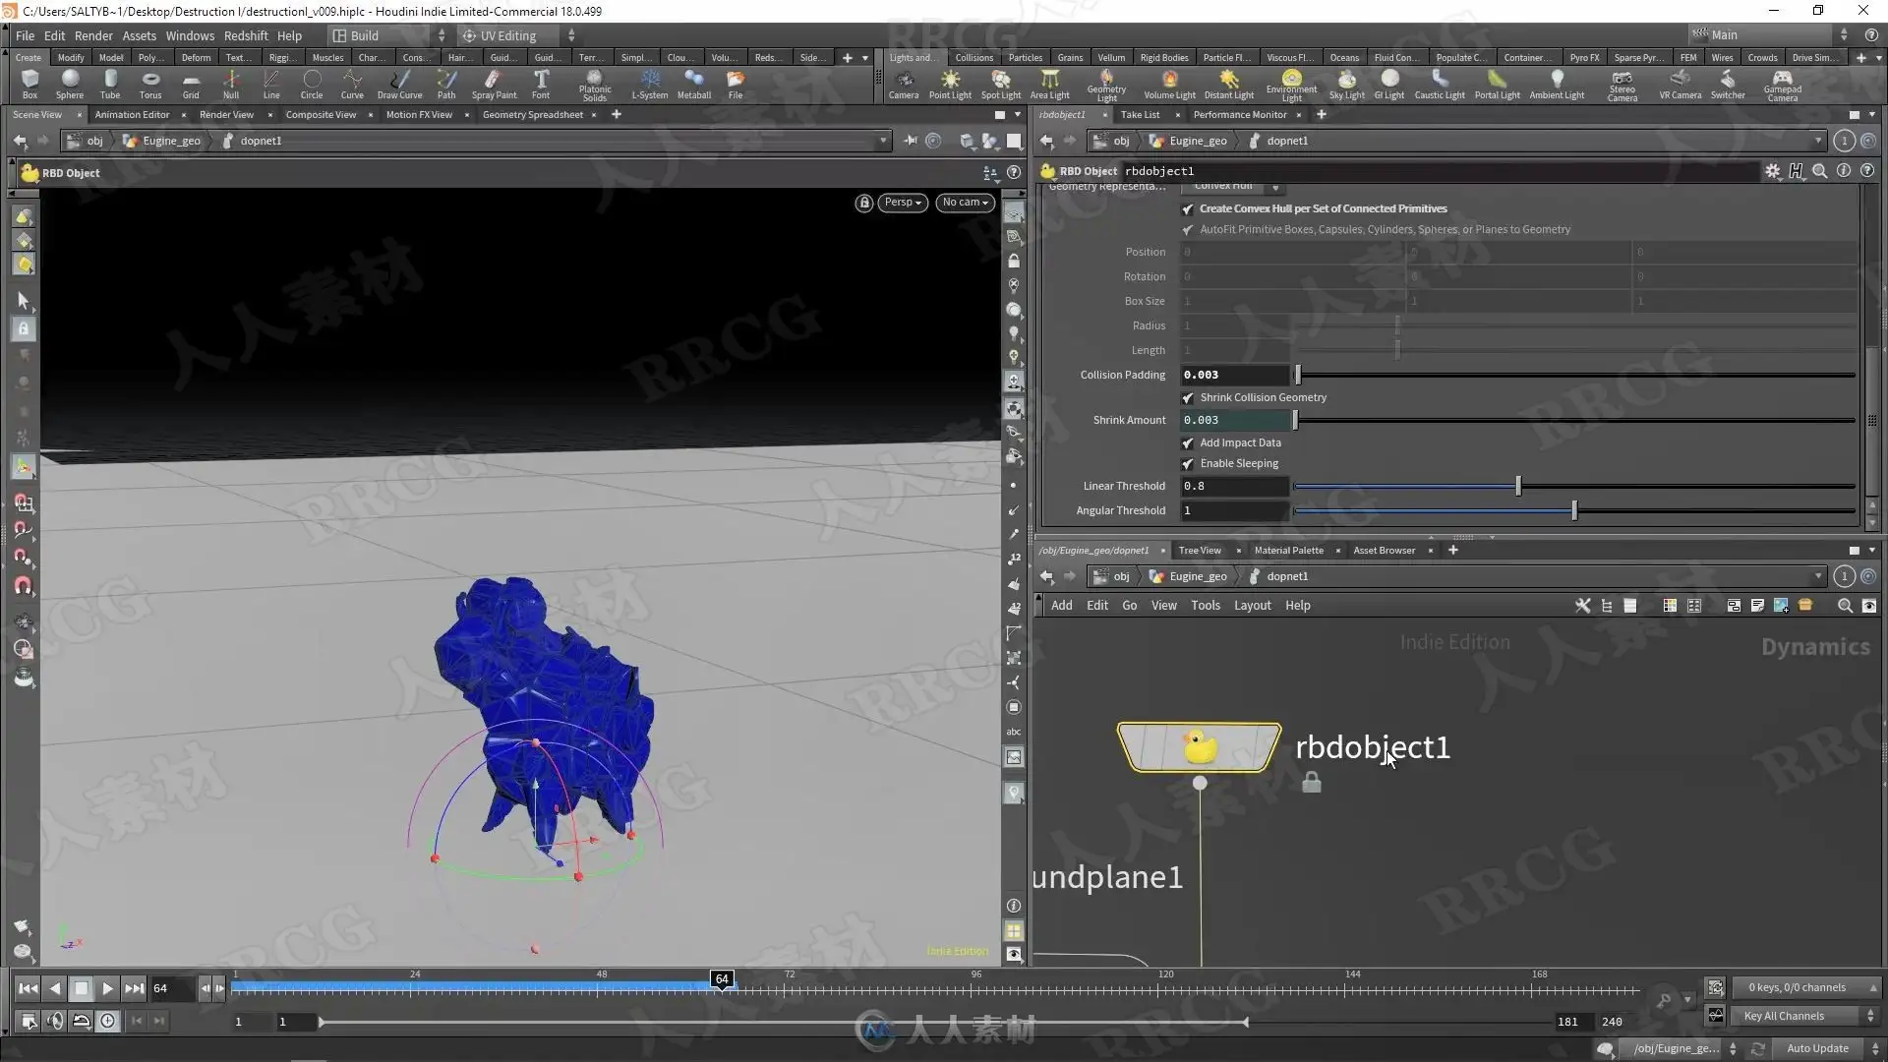Click the Auto Update button
1888x1062 pixels.
[x=1817, y=1048]
